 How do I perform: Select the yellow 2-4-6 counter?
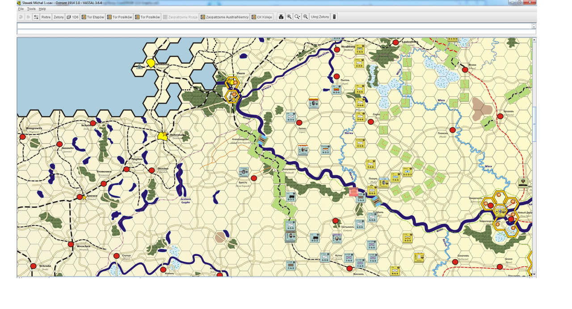click(x=360, y=143)
